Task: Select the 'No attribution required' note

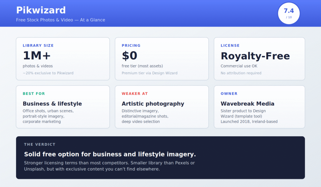Action: pyautogui.click(x=241, y=73)
